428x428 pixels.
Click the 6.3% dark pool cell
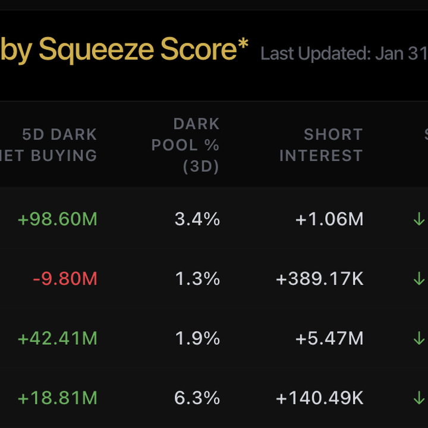click(197, 398)
